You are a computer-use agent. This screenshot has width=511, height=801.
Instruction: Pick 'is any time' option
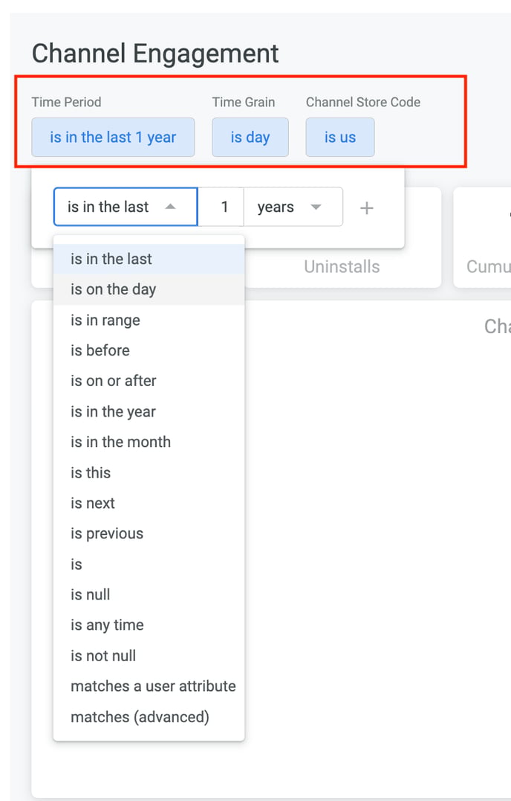click(x=107, y=625)
